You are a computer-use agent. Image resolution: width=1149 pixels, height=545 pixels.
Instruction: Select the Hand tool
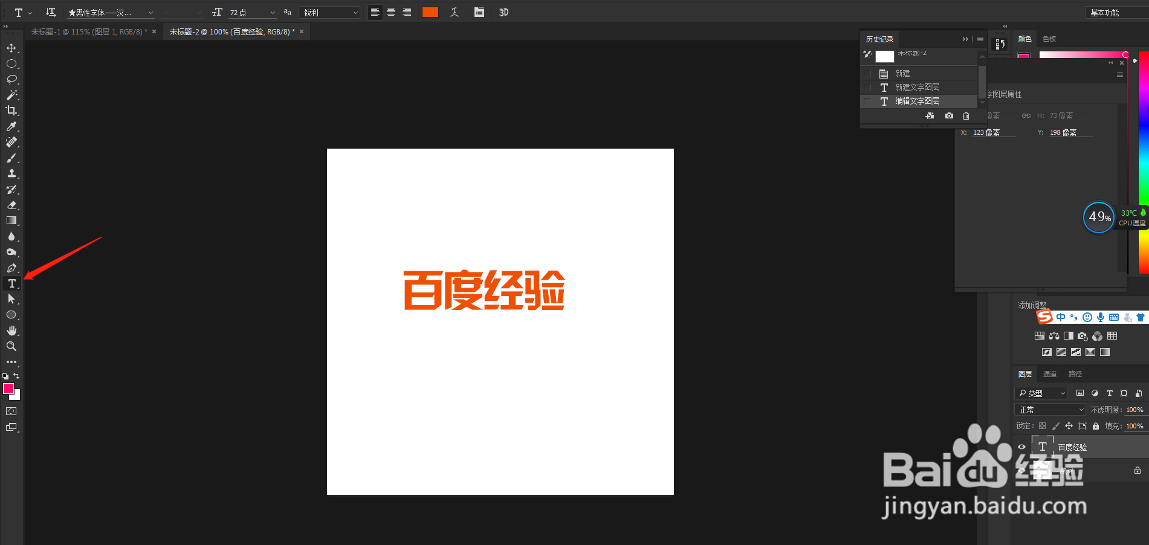click(x=11, y=331)
